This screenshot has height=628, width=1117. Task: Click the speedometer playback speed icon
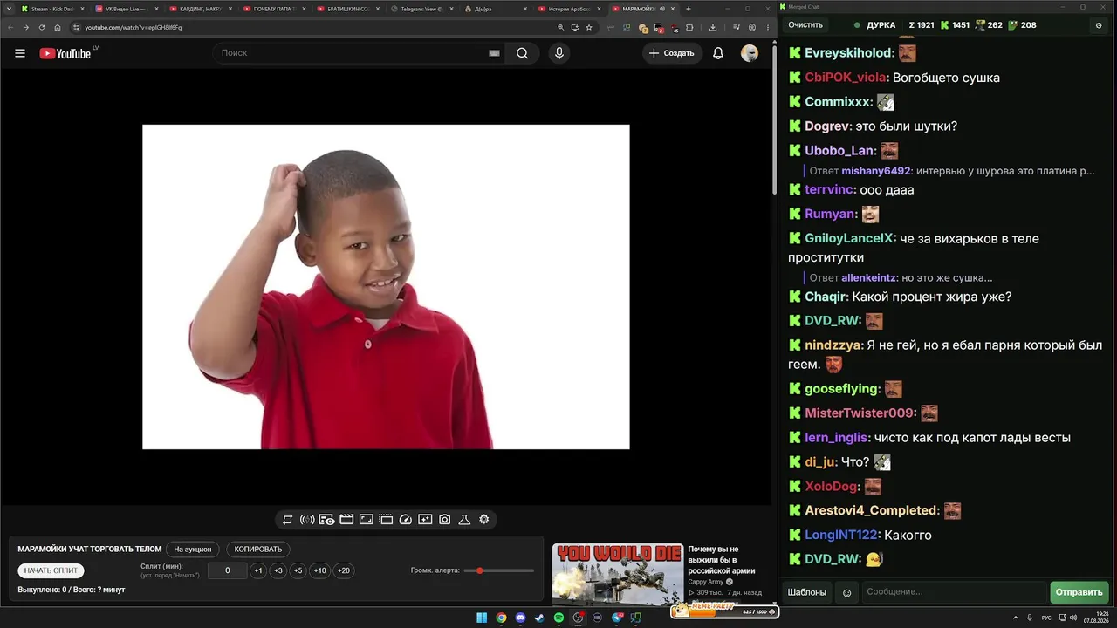tap(405, 520)
